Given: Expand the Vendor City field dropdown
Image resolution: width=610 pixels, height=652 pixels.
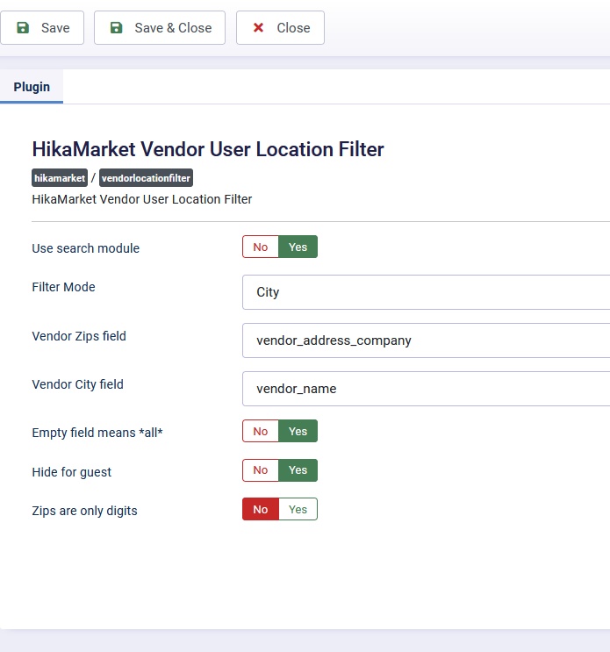Looking at the screenshot, I should pyautogui.click(x=426, y=389).
